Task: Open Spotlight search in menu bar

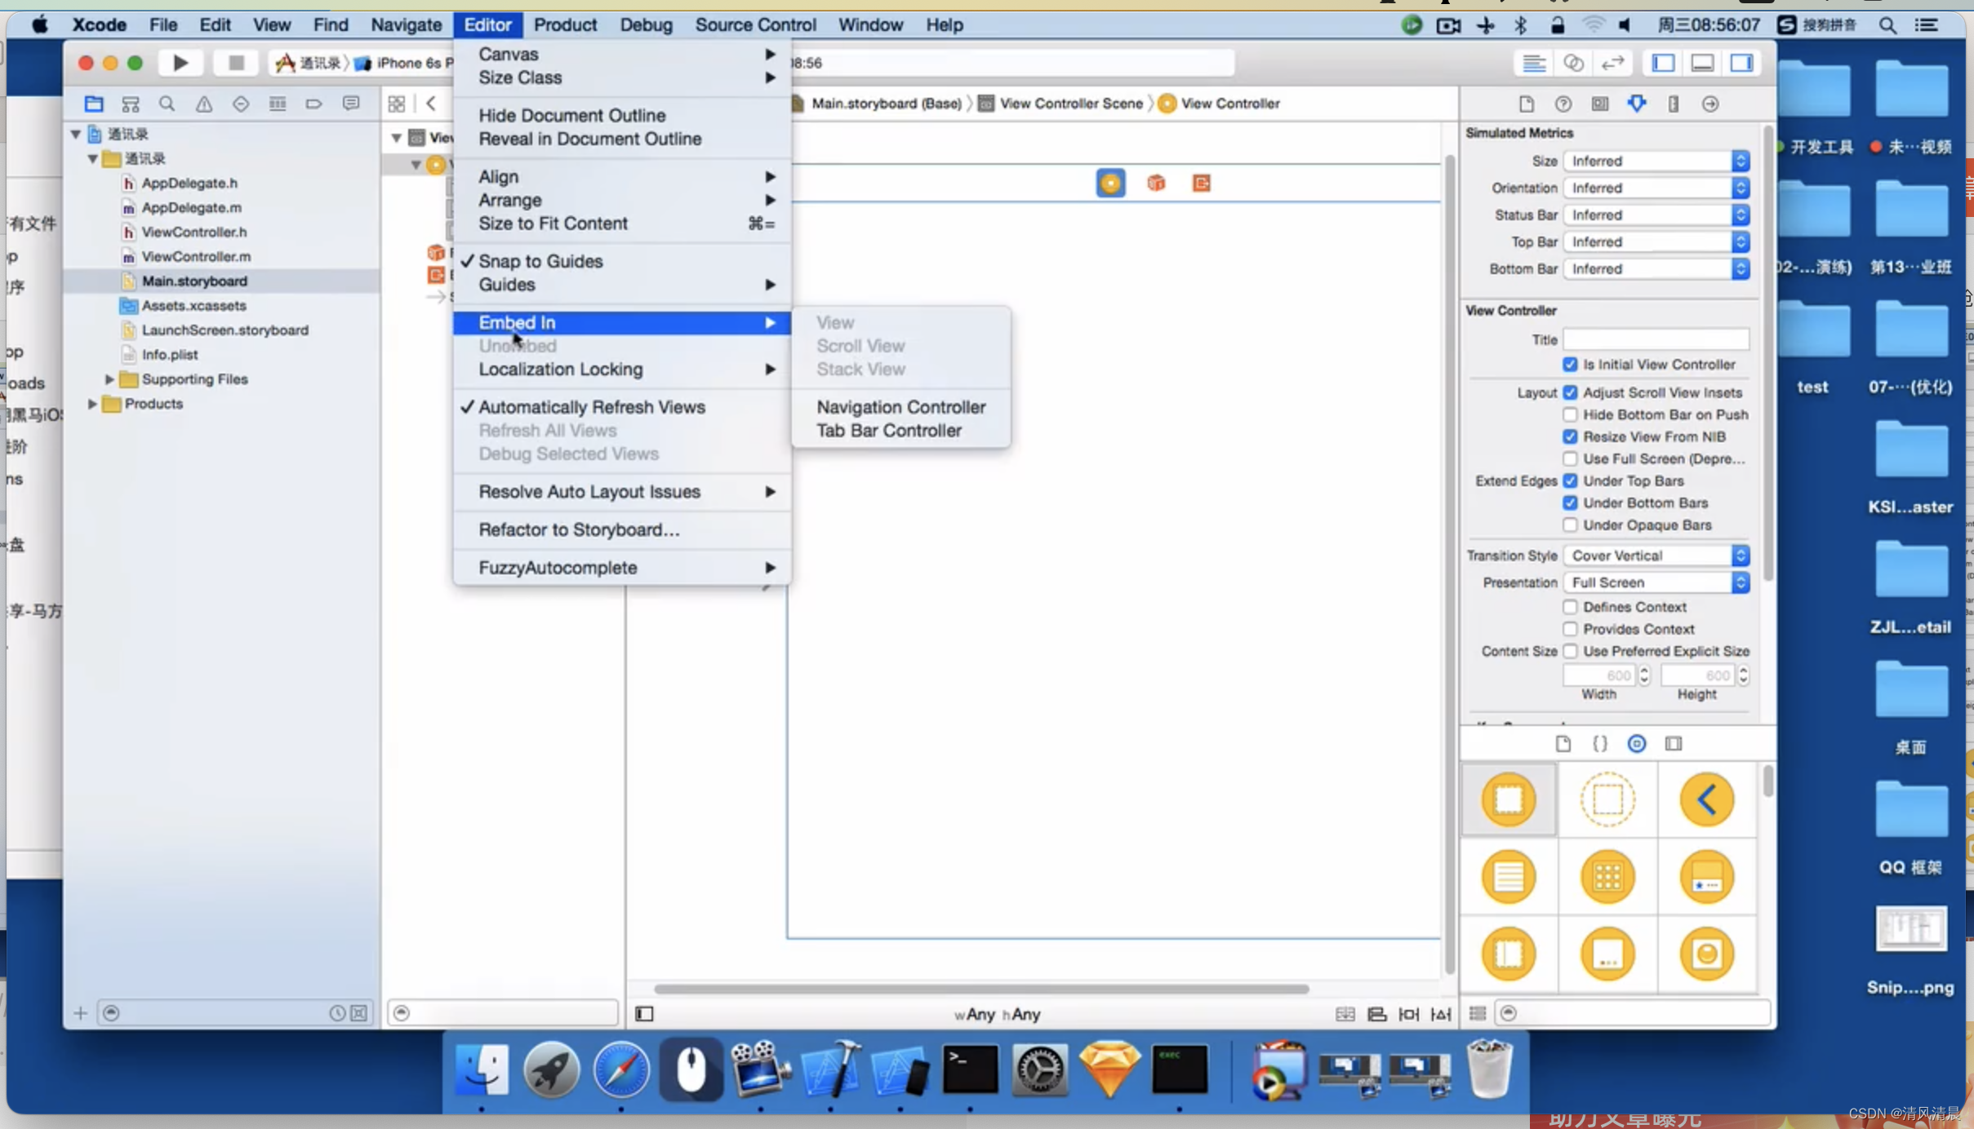Action: pyautogui.click(x=1887, y=24)
